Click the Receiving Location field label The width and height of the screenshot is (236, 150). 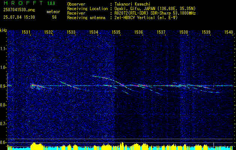tap(87, 9)
